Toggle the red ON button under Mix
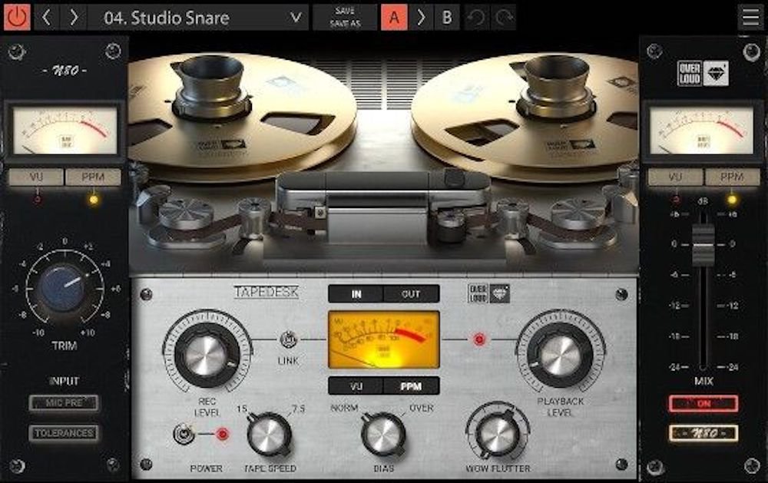 pos(703,404)
